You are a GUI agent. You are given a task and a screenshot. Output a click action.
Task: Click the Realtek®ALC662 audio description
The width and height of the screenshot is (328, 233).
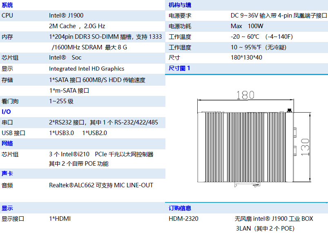(x=101, y=185)
